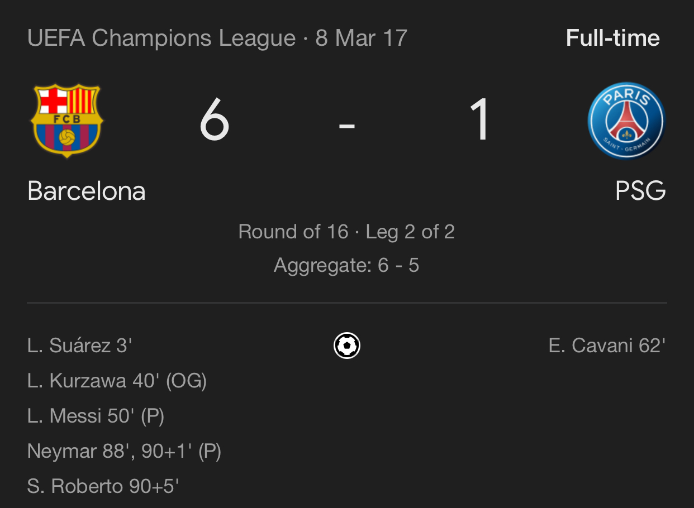Select the Full-time status label

point(613,39)
